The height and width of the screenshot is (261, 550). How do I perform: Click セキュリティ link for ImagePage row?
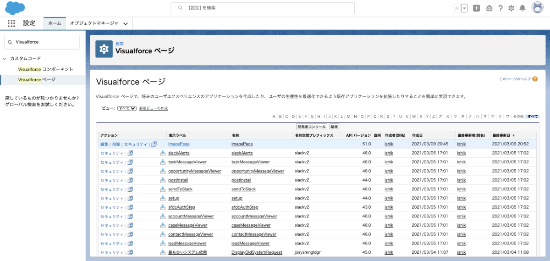136,144
